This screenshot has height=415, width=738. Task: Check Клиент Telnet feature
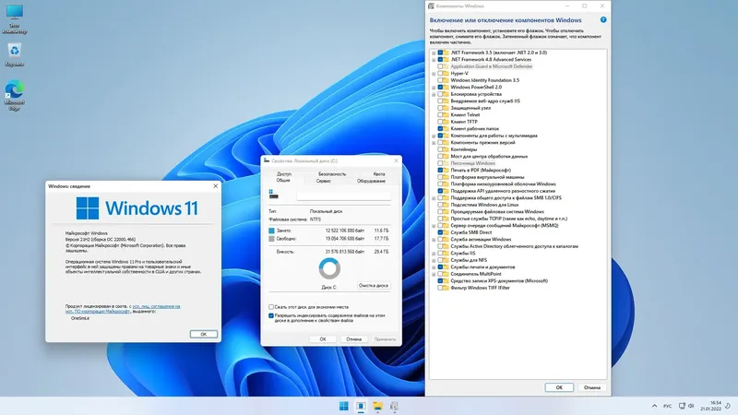tap(440, 114)
